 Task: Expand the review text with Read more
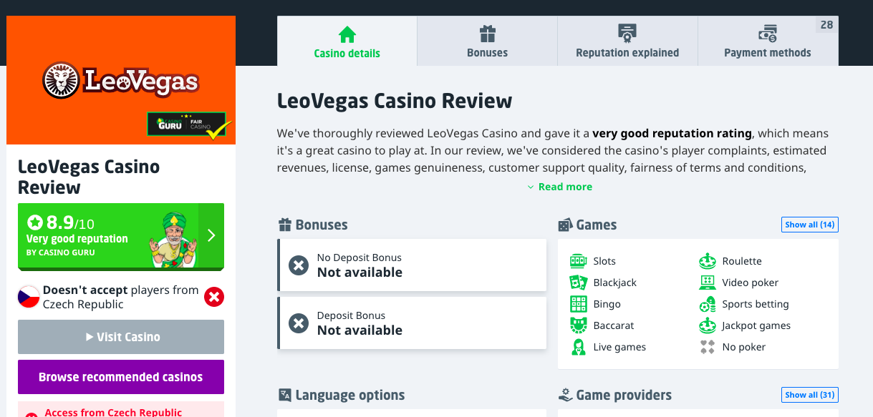pyautogui.click(x=560, y=187)
